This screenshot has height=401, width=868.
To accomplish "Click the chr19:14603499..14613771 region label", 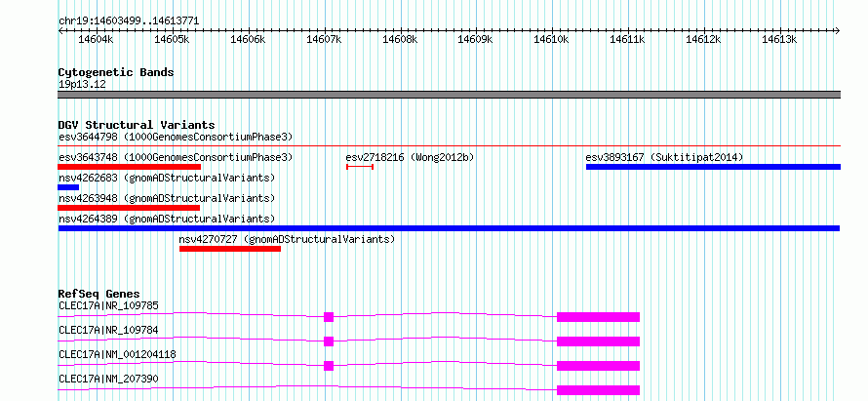I will 129,21.
